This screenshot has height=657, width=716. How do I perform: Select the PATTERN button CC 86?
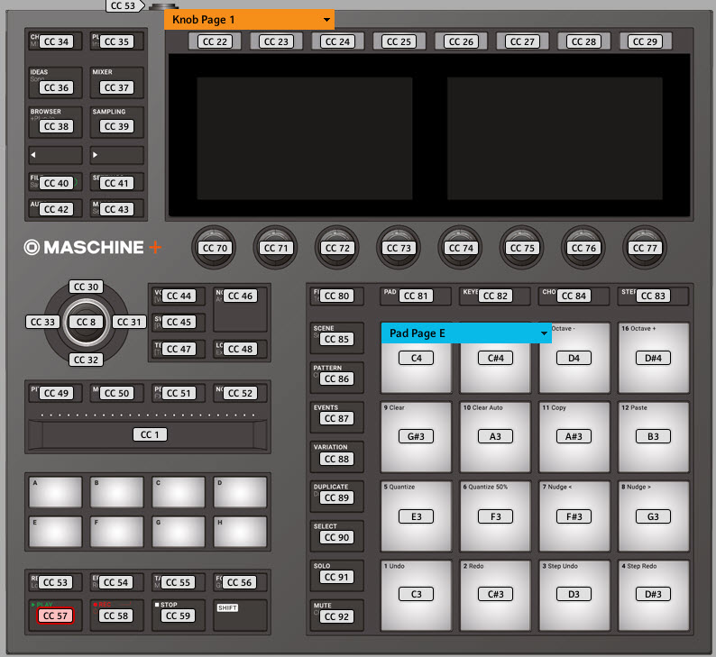(x=336, y=378)
